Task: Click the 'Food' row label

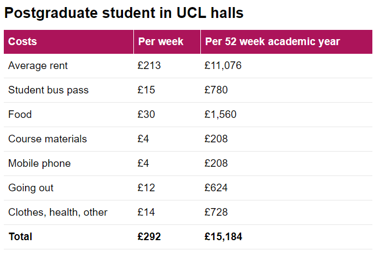Action: pos(20,115)
